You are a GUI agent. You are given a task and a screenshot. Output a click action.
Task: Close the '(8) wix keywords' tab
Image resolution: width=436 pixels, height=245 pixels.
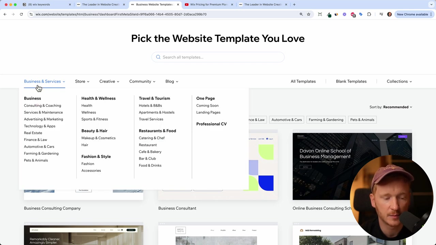click(70, 4)
